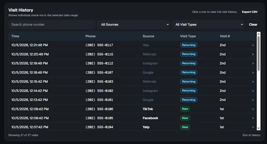Viewport: 267px width, 144px height.
Task: Click the scrollbar up arrow
Action: click(x=258, y=34)
